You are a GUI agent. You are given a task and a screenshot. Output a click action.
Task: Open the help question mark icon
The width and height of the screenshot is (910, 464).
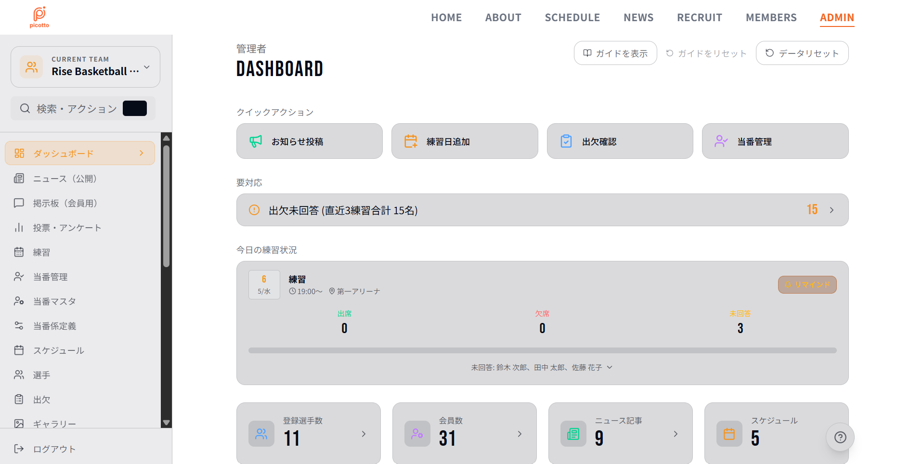(840, 437)
